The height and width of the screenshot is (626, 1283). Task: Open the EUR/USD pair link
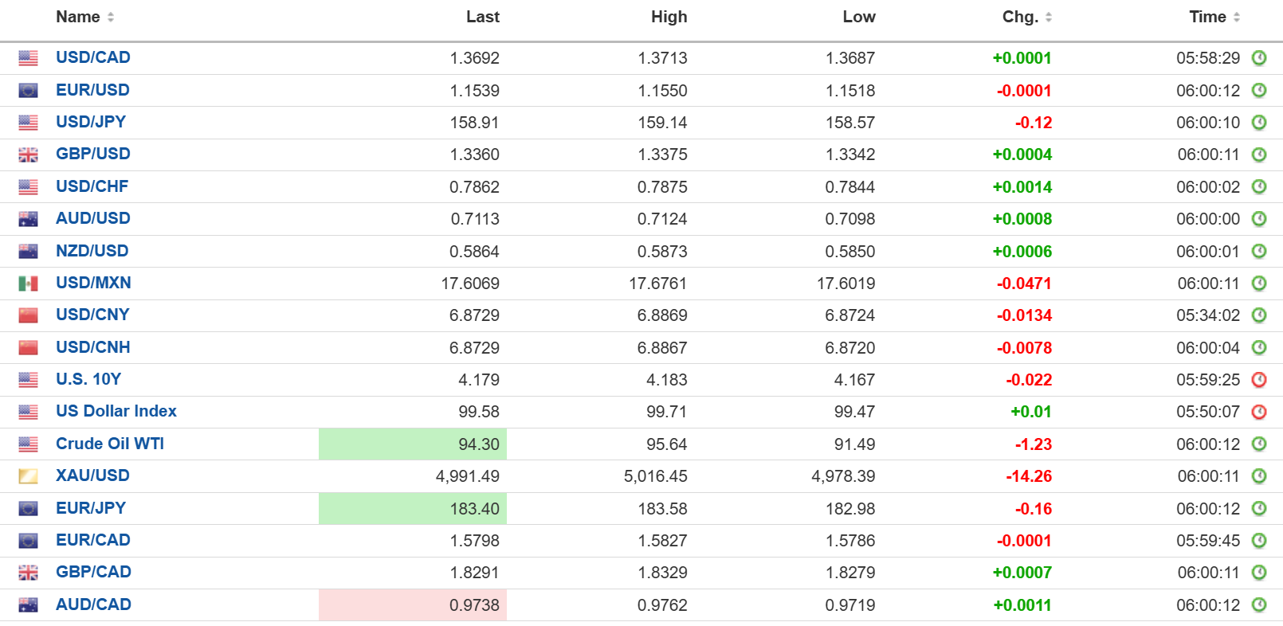coord(92,90)
